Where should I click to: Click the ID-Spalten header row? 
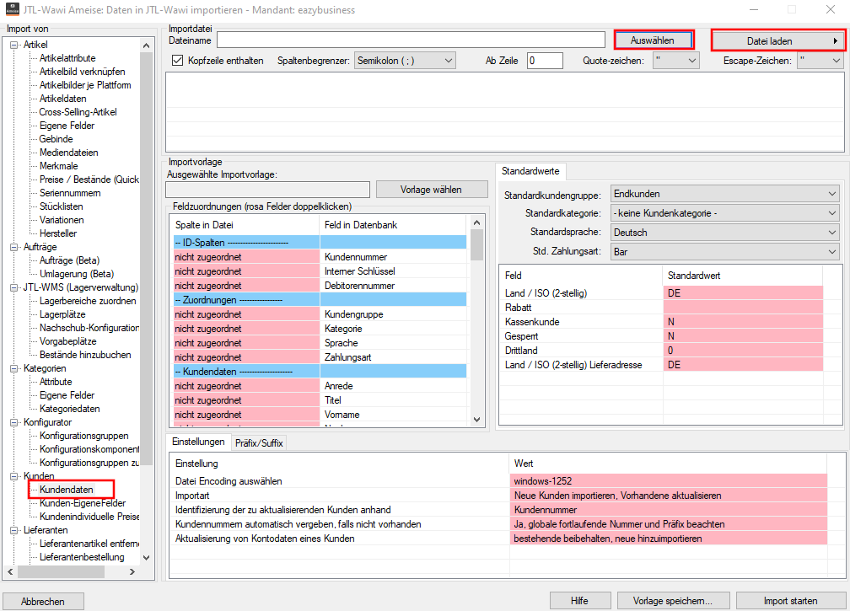320,243
